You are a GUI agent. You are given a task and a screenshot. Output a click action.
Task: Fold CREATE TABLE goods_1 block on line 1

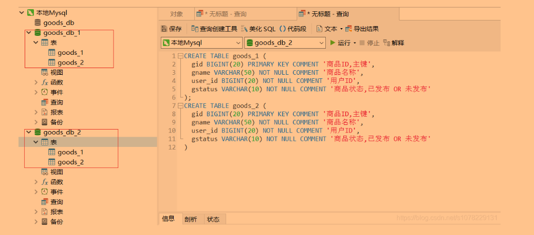(181, 56)
